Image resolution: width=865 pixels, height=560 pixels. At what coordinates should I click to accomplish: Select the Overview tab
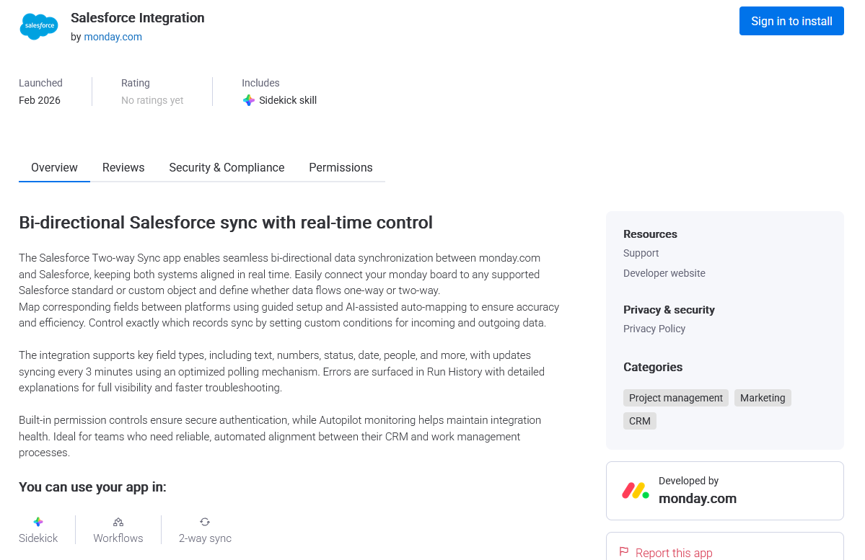point(54,167)
